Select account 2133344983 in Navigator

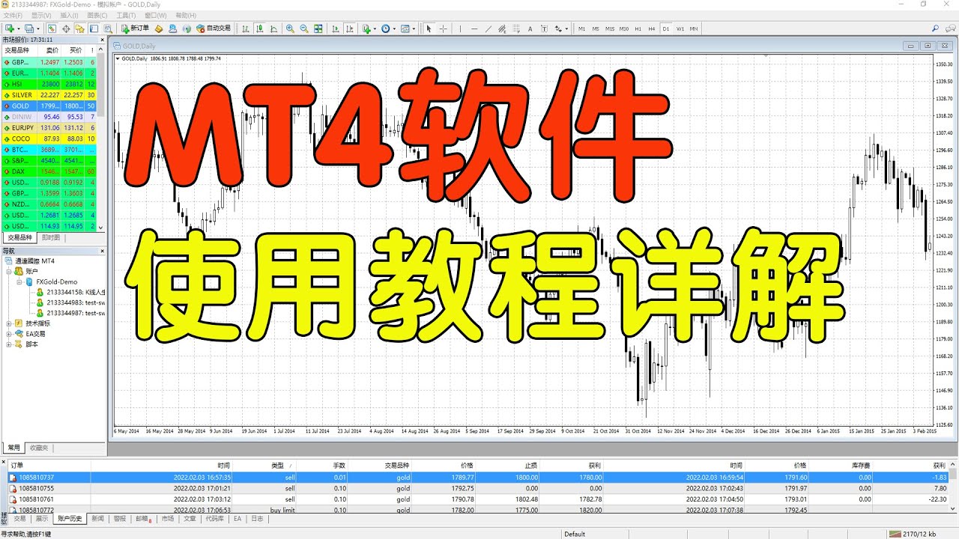click(x=71, y=302)
